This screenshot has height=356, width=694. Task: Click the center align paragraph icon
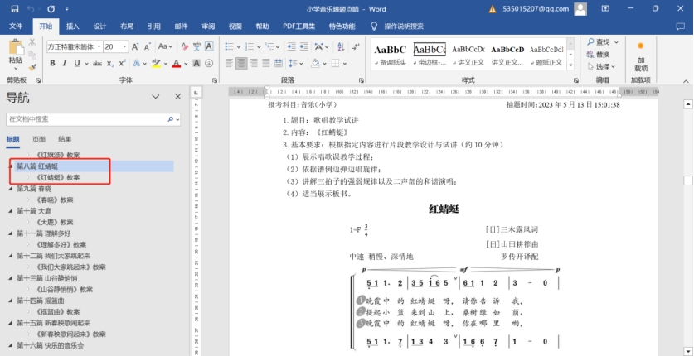point(242,63)
